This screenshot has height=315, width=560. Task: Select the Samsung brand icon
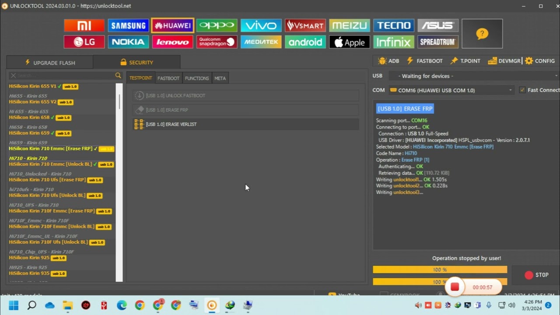128,25
